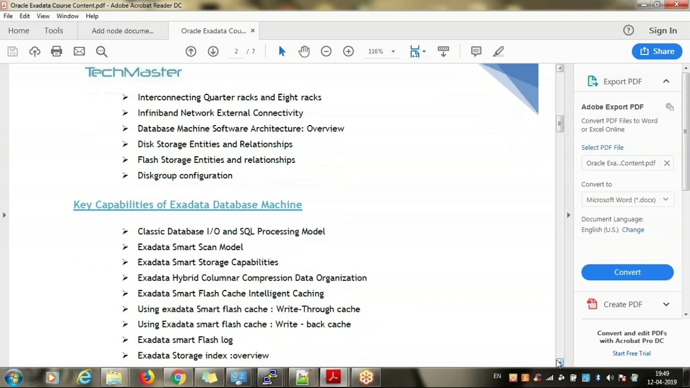Open zoom percentage dropdown
This screenshot has width=690, height=388.
click(393, 52)
